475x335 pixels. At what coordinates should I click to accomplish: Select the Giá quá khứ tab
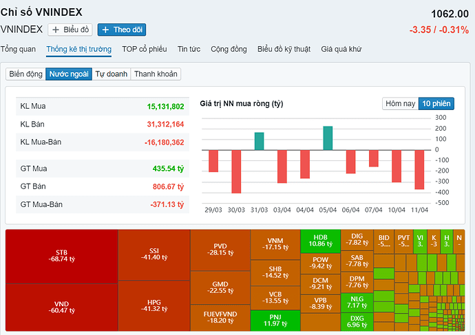click(341, 49)
